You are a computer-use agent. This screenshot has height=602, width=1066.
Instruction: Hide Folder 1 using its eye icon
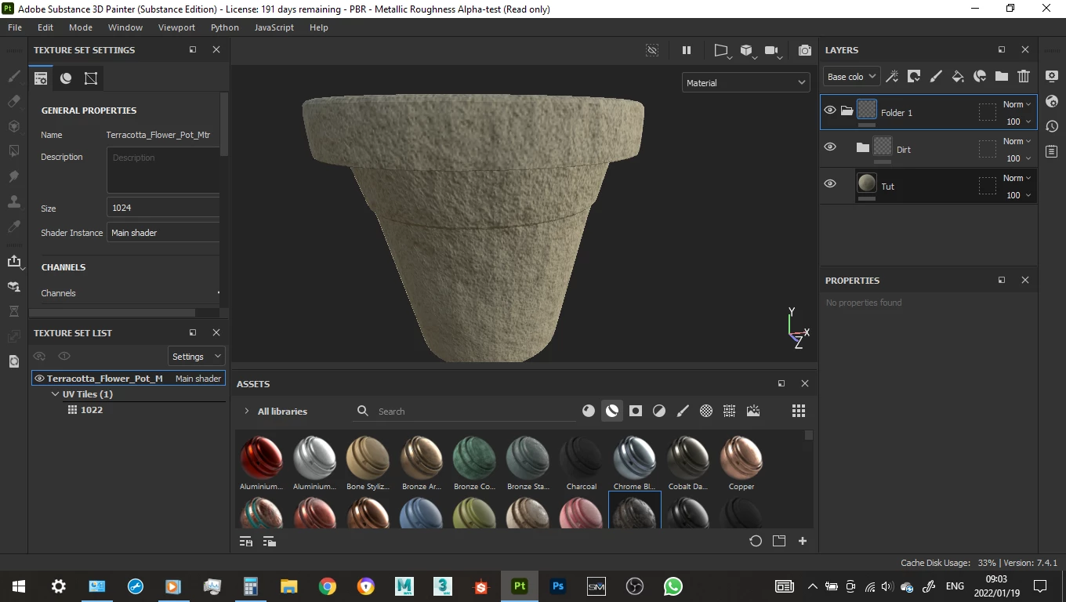(830, 111)
